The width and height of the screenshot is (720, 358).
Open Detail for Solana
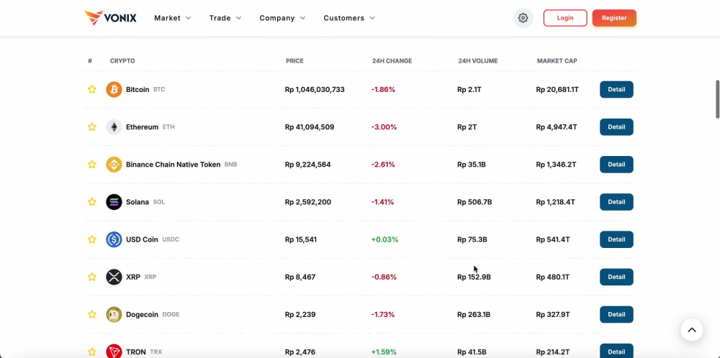617,202
